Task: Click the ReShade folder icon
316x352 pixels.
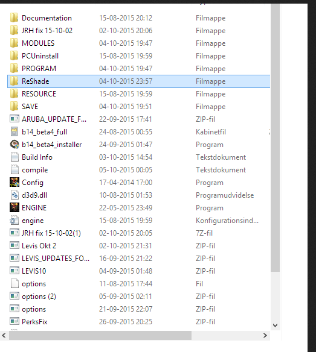Action: [x=14, y=81]
